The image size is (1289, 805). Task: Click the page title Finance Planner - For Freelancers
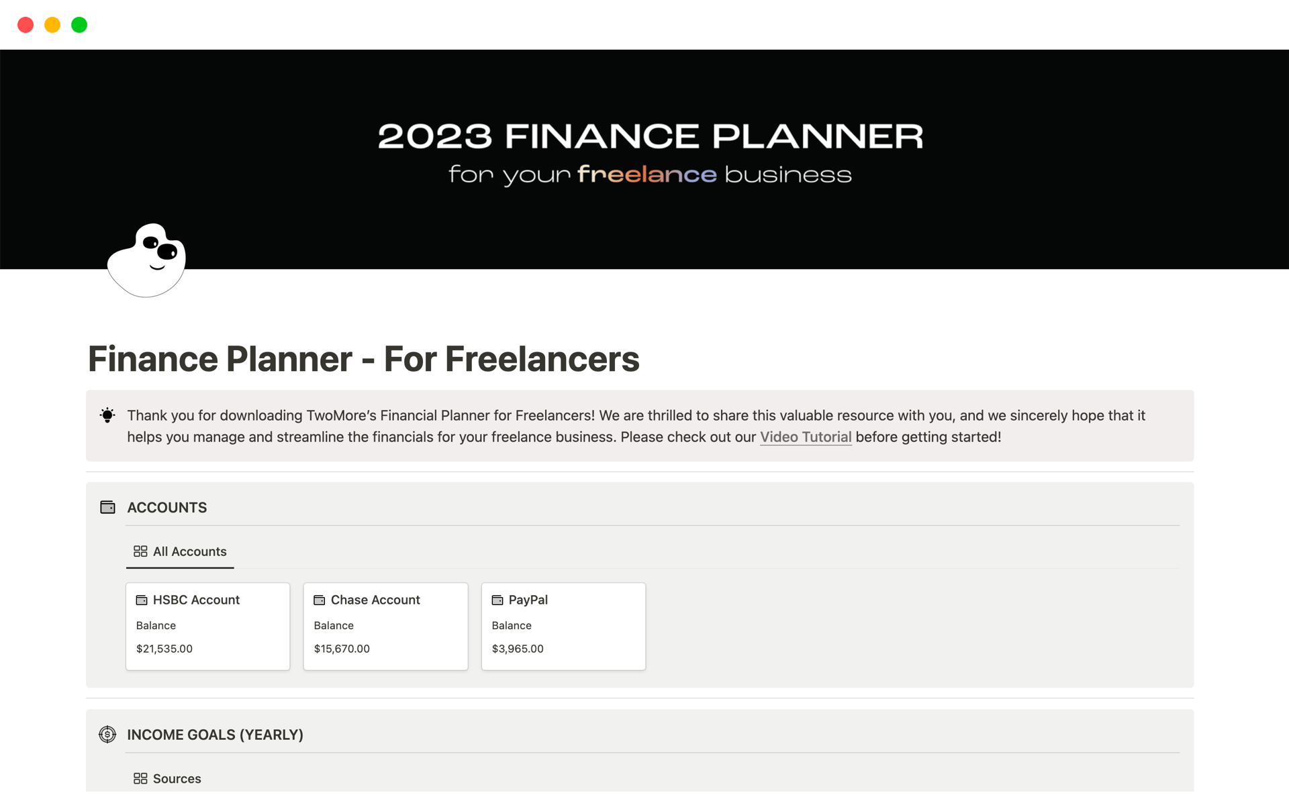point(363,359)
